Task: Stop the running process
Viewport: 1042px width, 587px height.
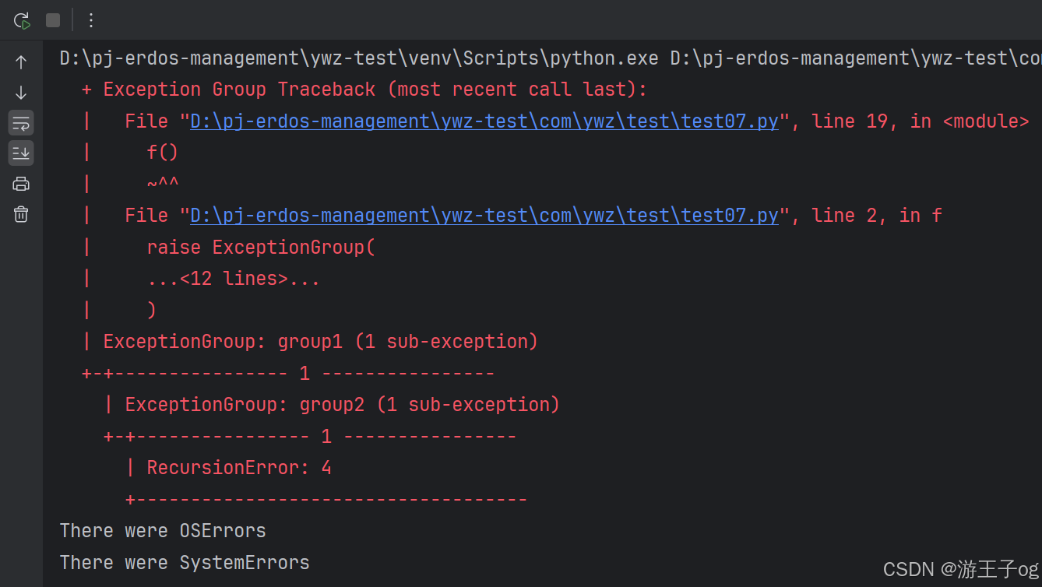Action: tap(53, 20)
